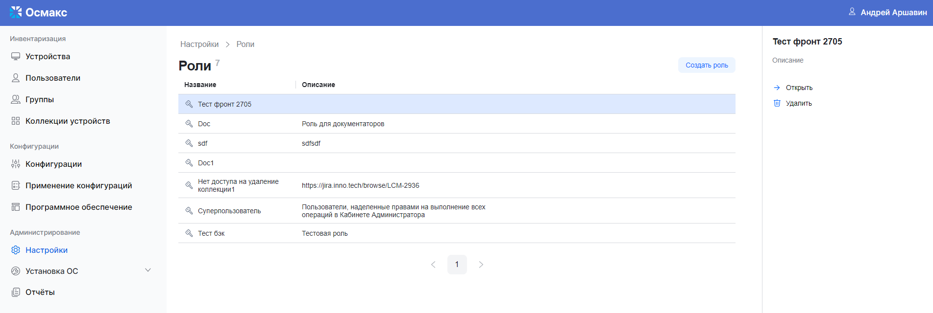The height and width of the screenshot is (313, 933).
Task: Click the Настройки breadcrumb link
Action: click(199, 44)
